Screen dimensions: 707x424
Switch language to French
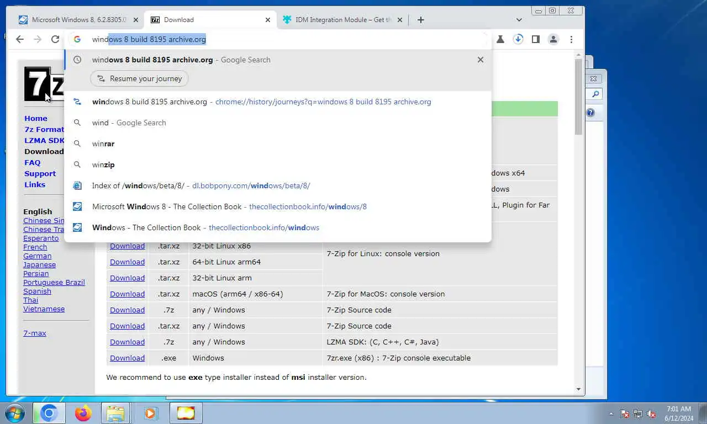point(35,247)
